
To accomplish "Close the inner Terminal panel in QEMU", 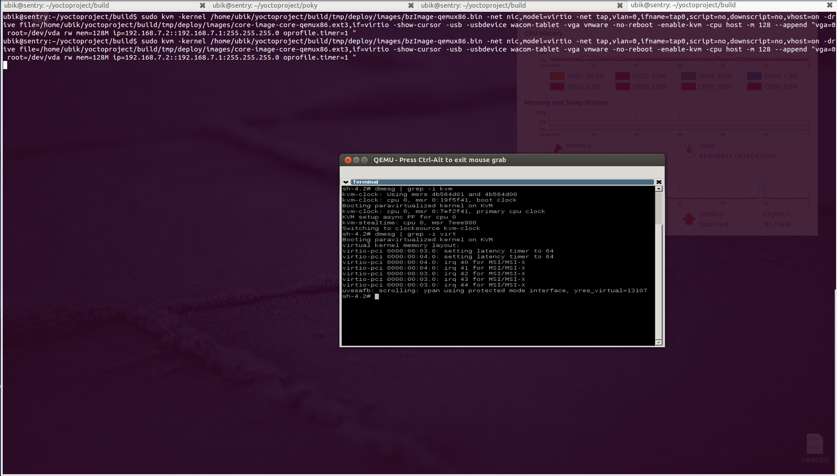I will click(659, 182).
